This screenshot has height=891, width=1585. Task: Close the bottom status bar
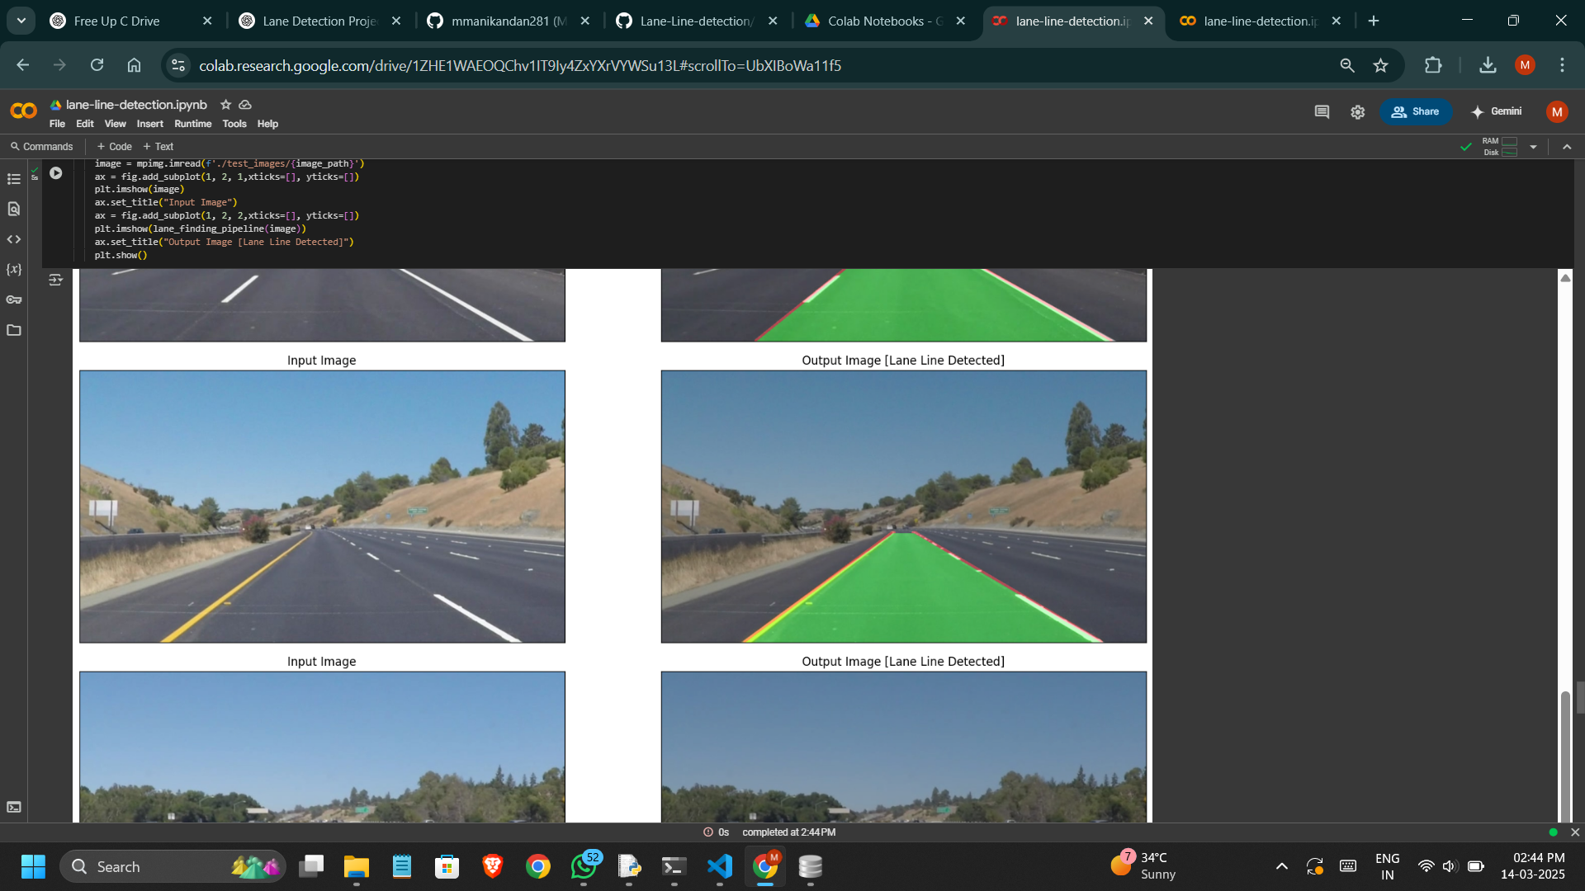click(1575, 832)
